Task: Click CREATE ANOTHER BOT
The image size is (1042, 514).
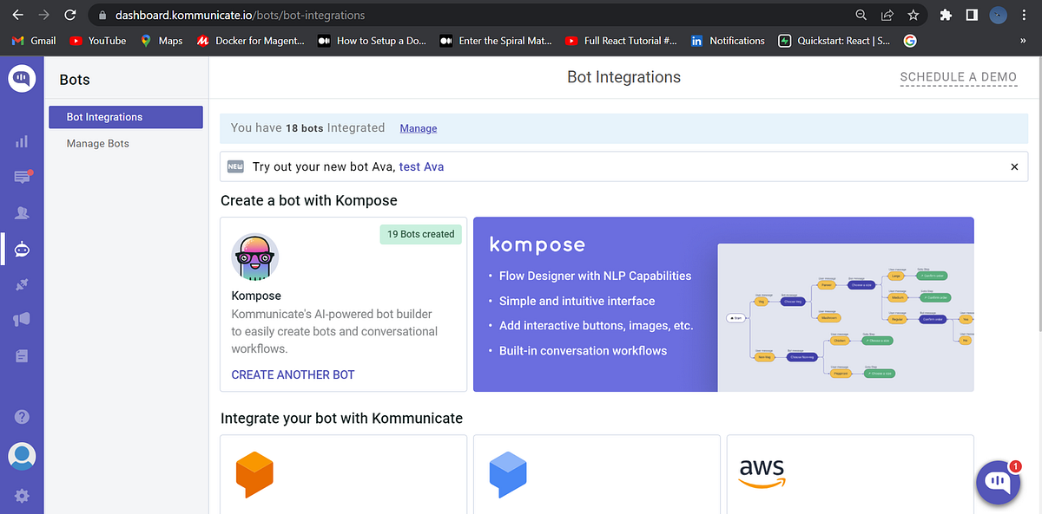Action: 292,374
